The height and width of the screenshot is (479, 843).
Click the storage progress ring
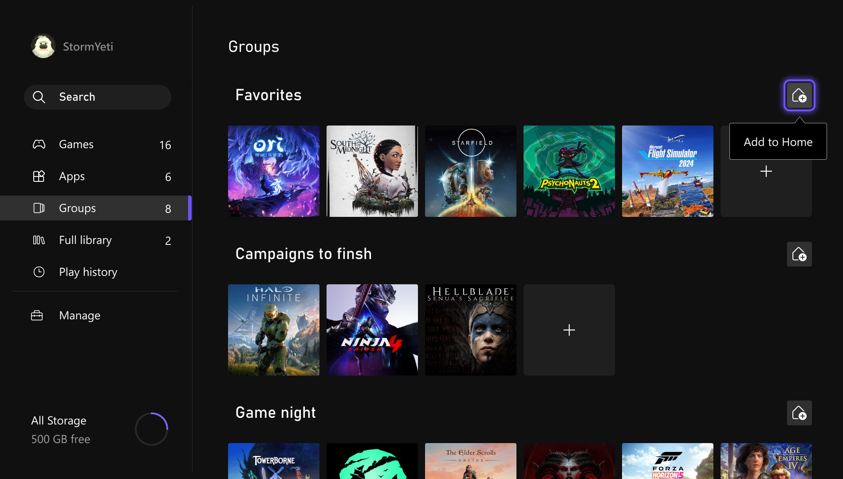click(151, 429)
